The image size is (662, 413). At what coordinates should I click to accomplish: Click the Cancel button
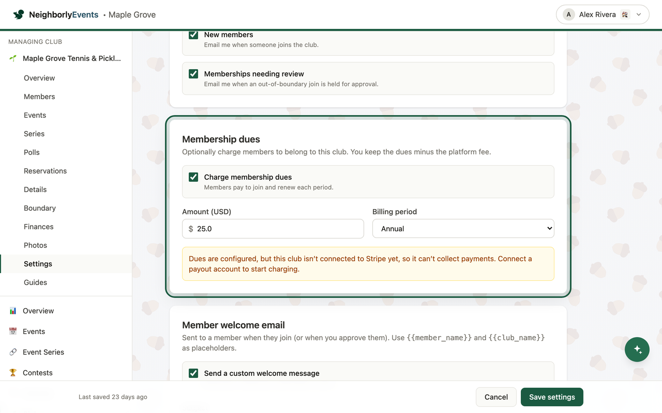(496, 397)
